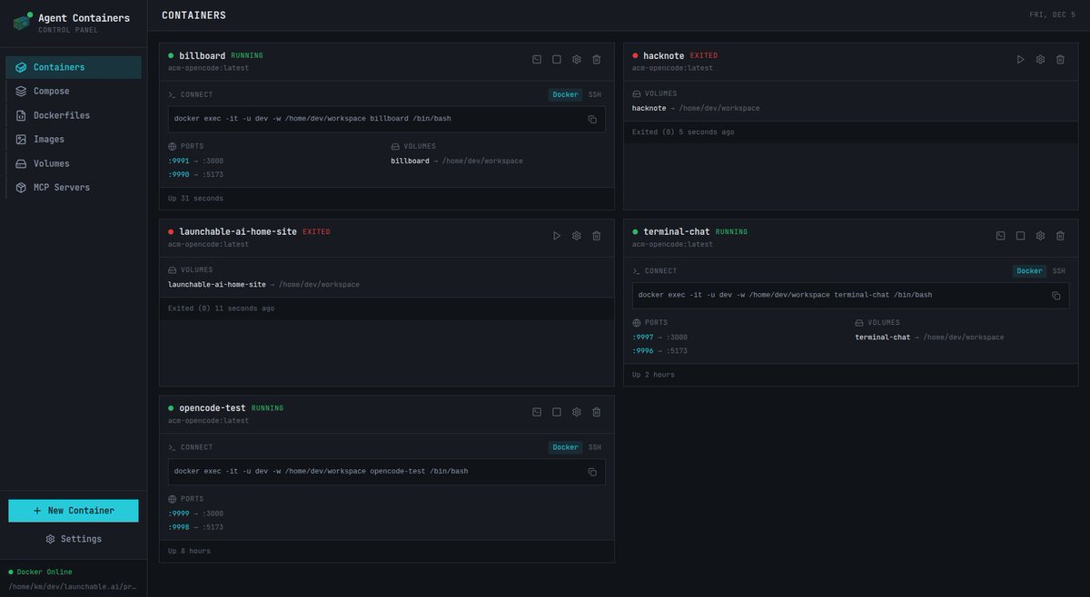Click the hacknote volume name
Screen dimensions: 1090x597
coord(649,108)
